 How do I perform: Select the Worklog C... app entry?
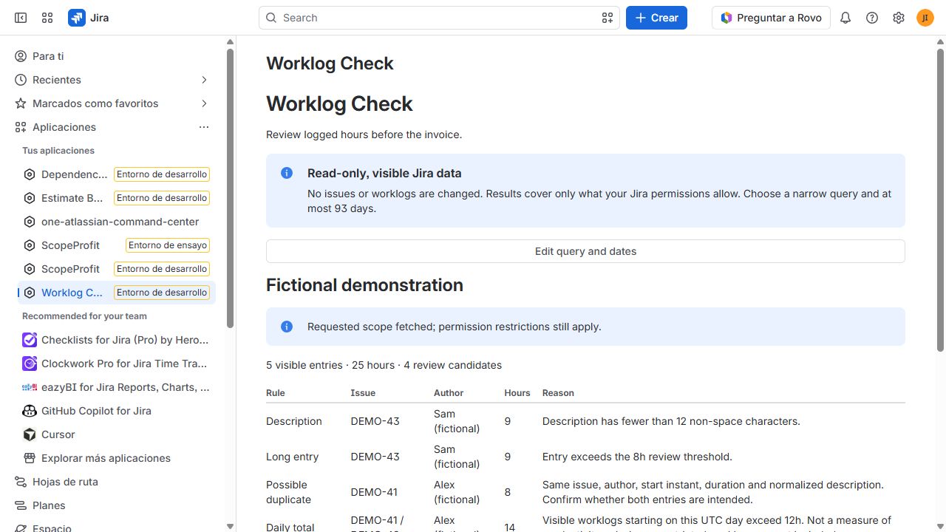(117, 293)
